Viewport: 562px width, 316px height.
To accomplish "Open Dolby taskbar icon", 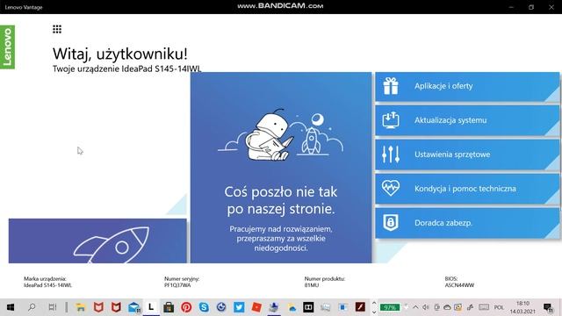I will tap(308, 307).
